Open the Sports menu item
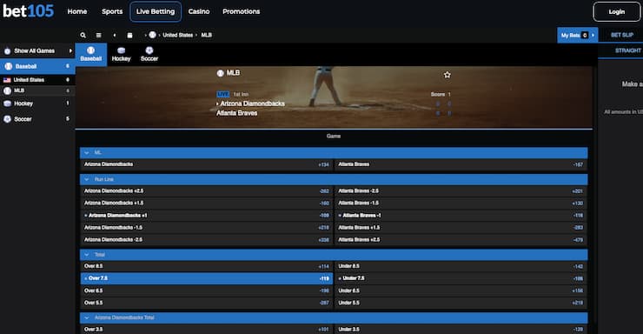 click(x=112, y=11)
